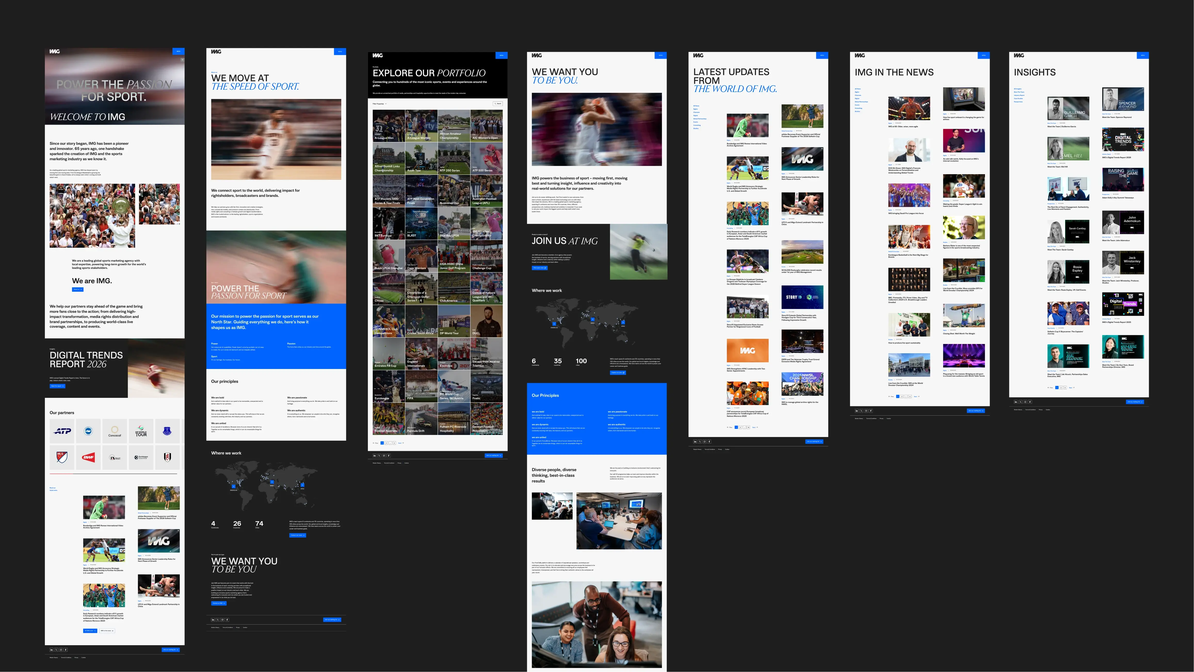Screen dimensions: 1194x672
Task: Click IMG logo on Explore Our Portfolio header
Action: click(378, 56)
